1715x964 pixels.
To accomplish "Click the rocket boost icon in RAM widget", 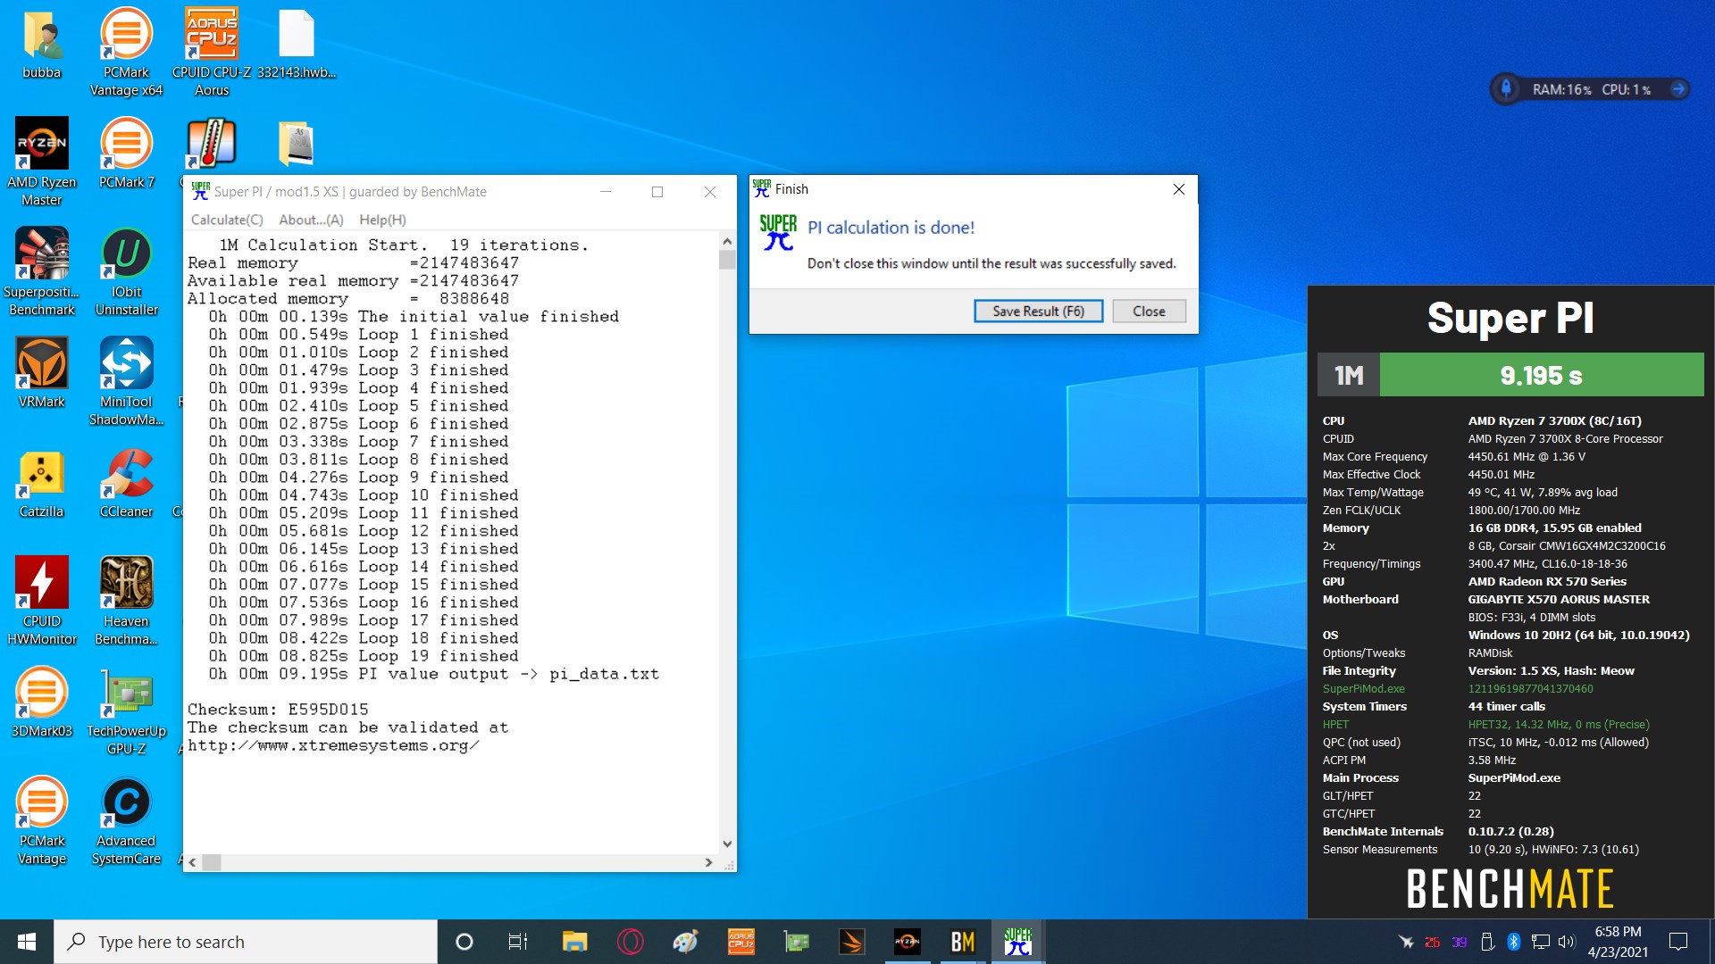I will point(1506,88).
